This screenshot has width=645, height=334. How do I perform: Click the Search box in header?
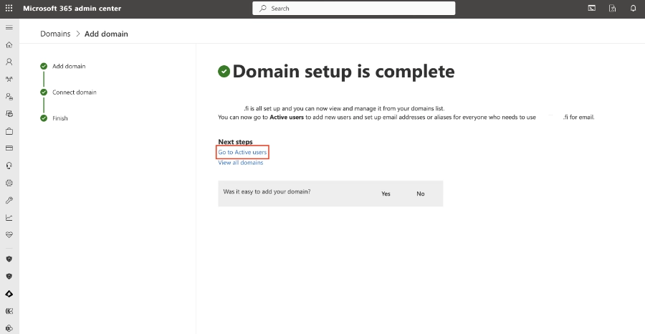tap(354, 8)
